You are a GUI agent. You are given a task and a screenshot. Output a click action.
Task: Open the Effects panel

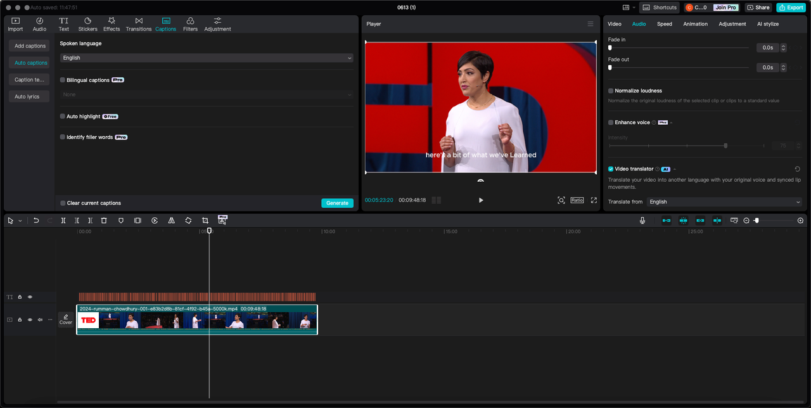coord(112,24)
